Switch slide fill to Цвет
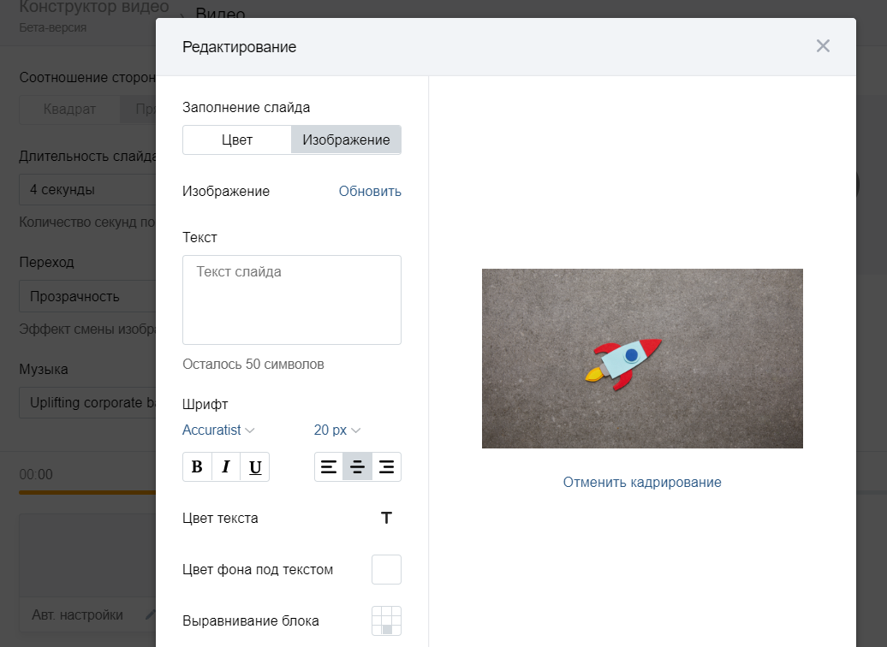The width and height of the screenshot is (887, 647). tap(237, 140)
